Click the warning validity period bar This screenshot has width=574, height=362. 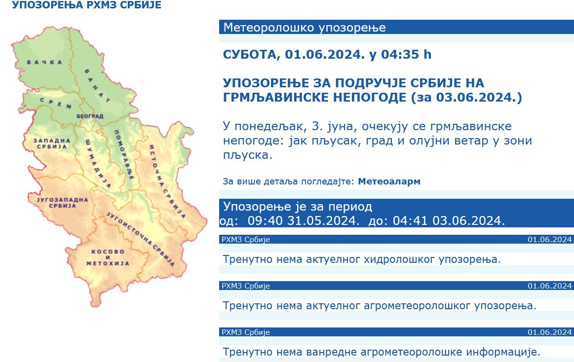click(396, 213)
